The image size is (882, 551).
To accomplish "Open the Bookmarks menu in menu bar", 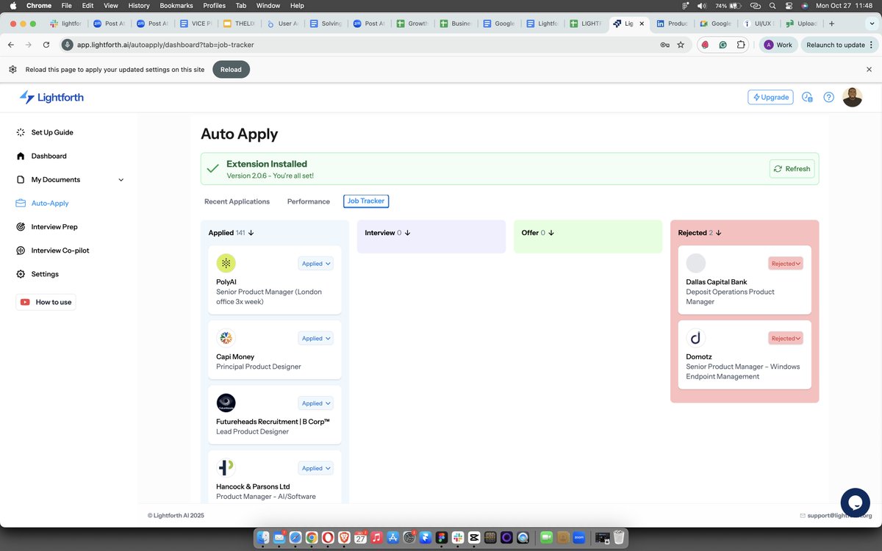I will point(176,5).
